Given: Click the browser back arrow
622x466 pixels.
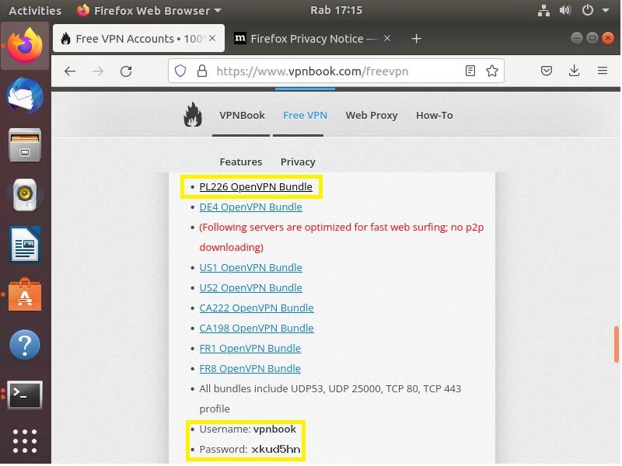Looking at the screenshot, I should [70, 71].
